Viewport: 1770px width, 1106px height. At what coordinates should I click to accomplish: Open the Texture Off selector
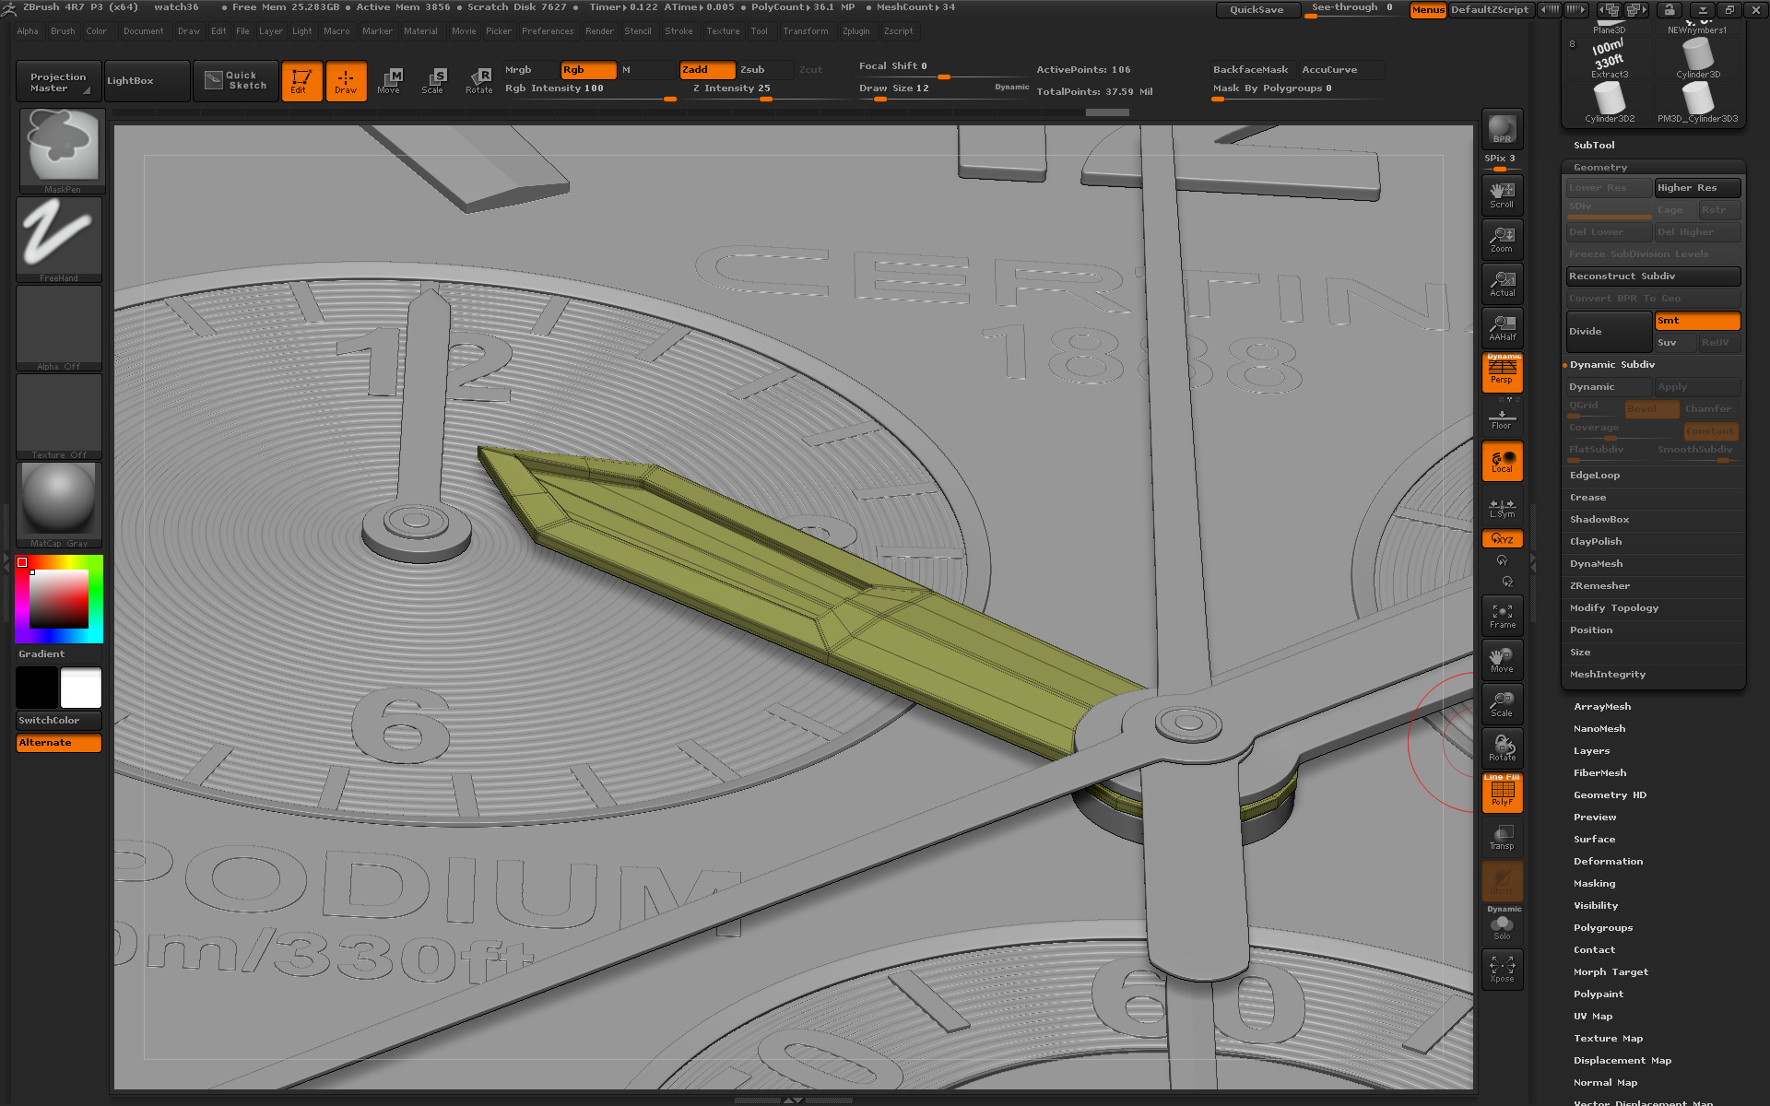[x=60, y=417]
